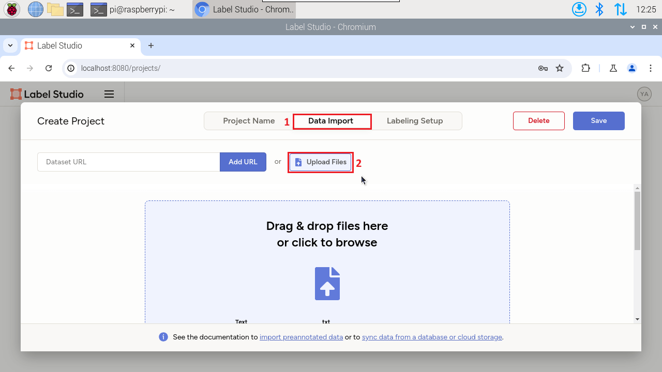Open the Chromium profile avatar menu
The height and width of the screenshot is (372, 662).
coord(632,68)
